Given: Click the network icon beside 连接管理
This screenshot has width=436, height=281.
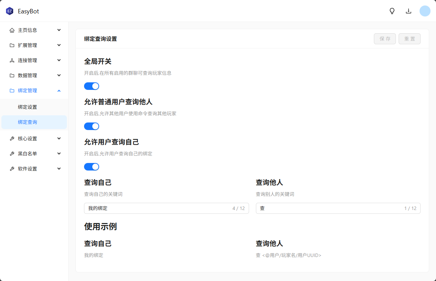Looking at the screenshot, I should click(x=12, y=60).
